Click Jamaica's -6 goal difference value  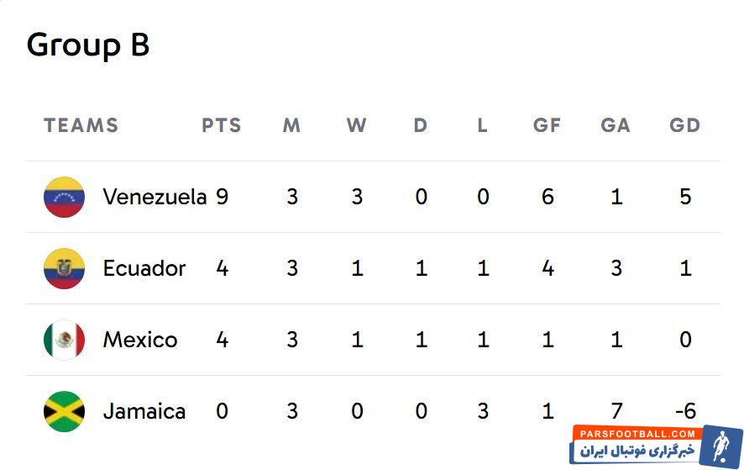[x=684, y=412]
